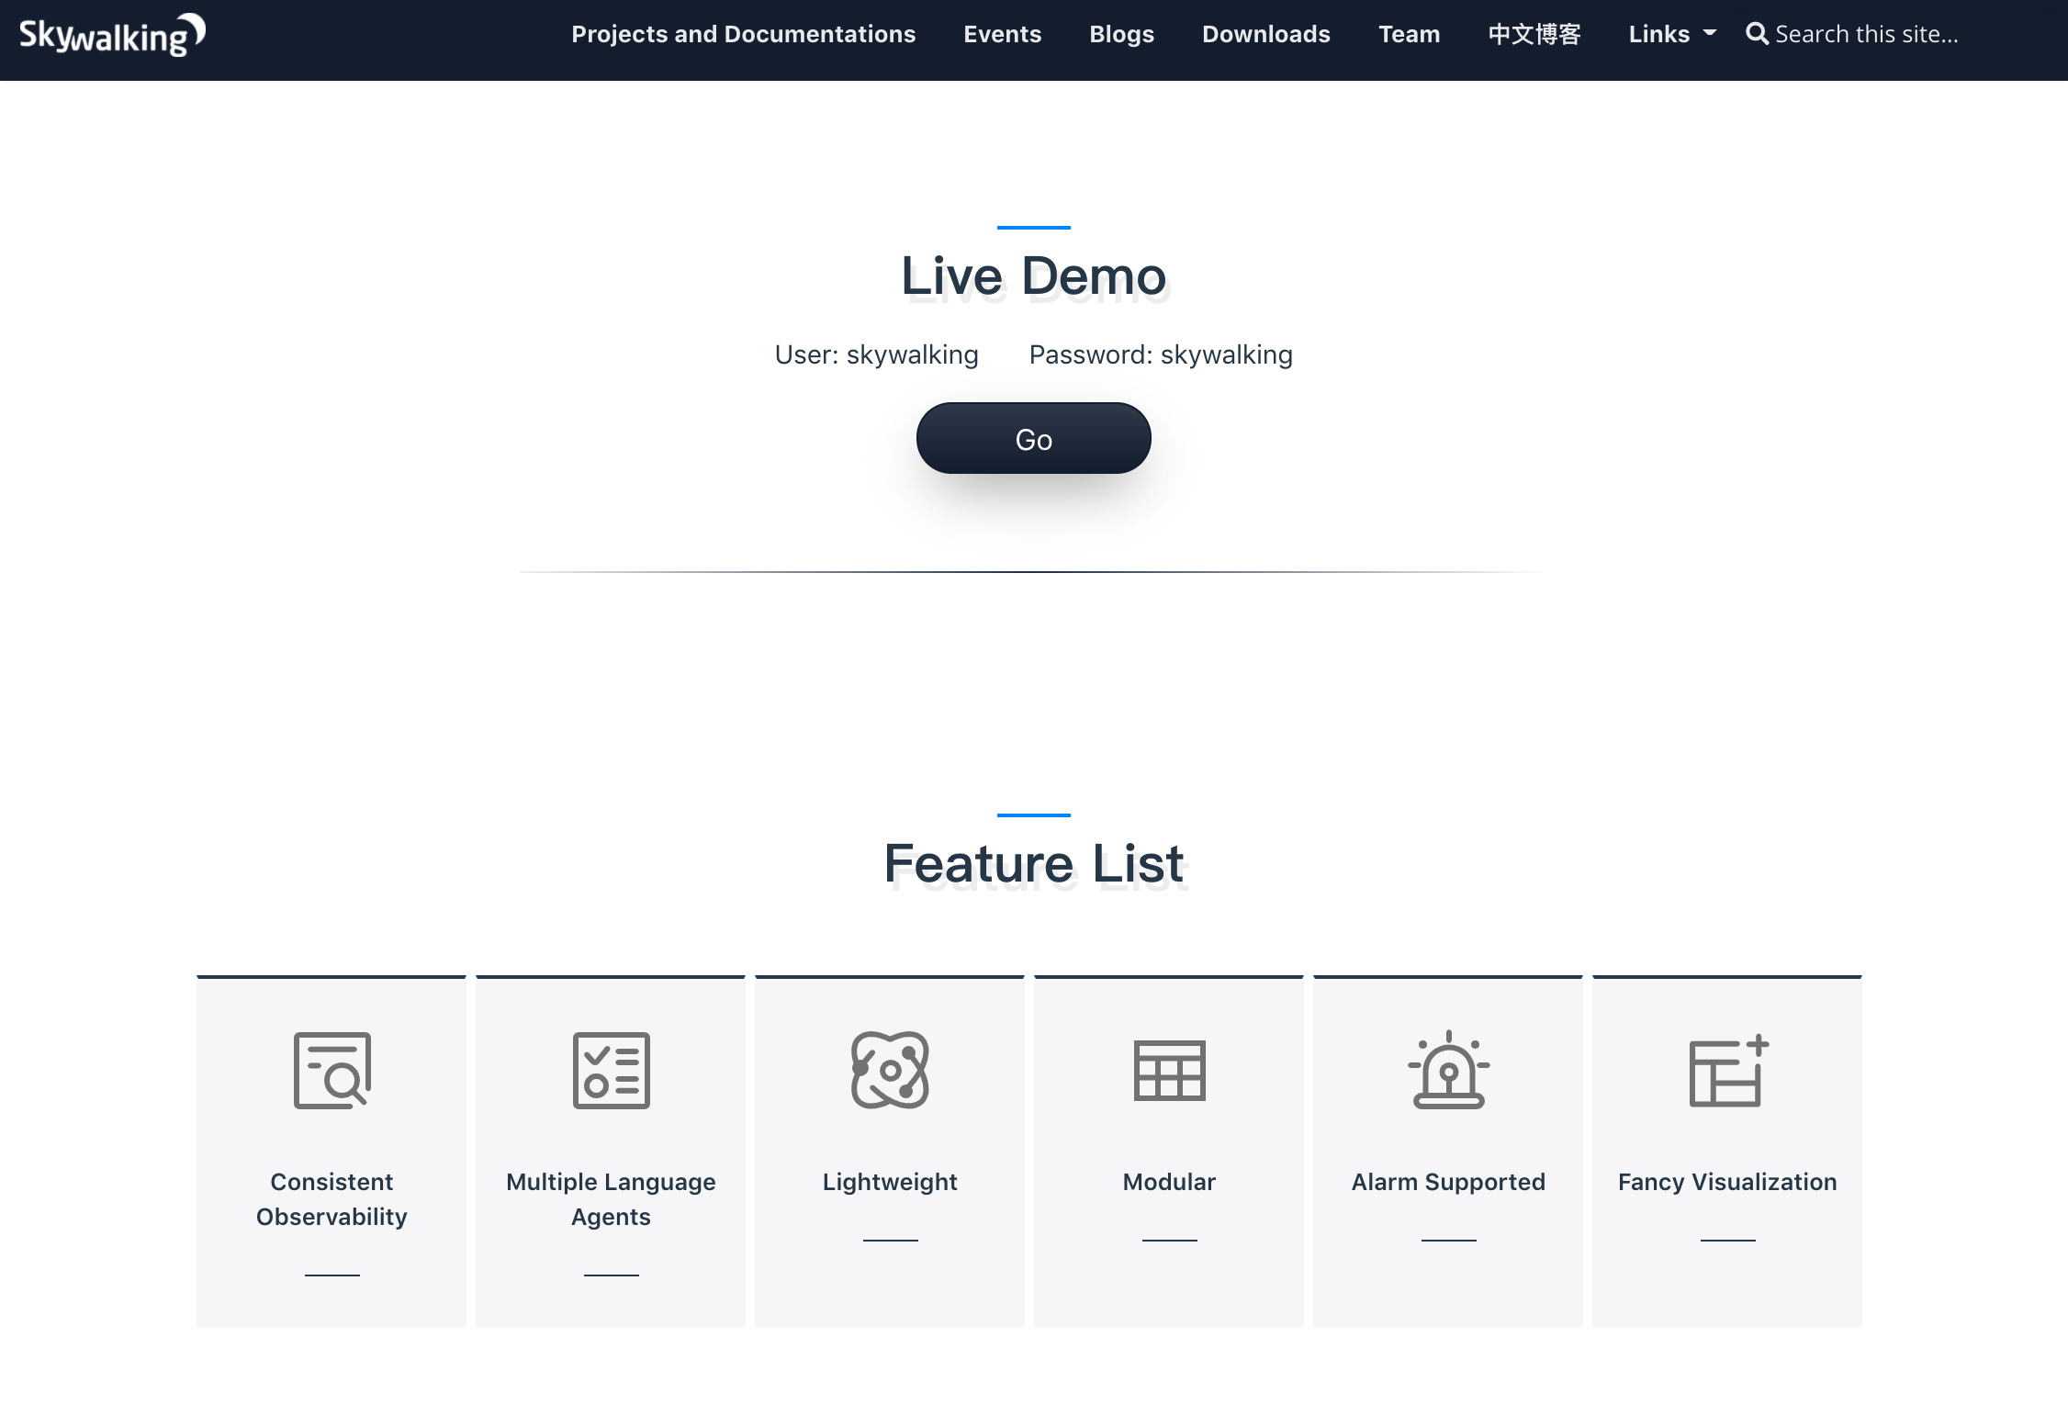Screen dimensions: 2068x1427
Task: Select the Alarm Supported card title
Action: pyautogui.click(x=1448, y=1182)
